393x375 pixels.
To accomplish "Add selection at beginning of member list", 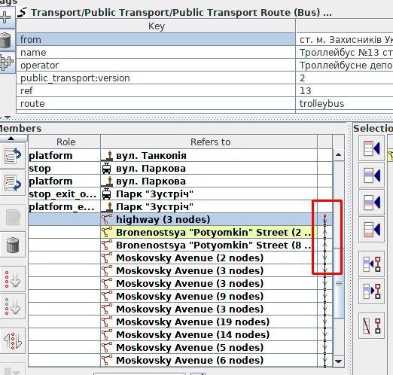I will click(x=371, y=148).
